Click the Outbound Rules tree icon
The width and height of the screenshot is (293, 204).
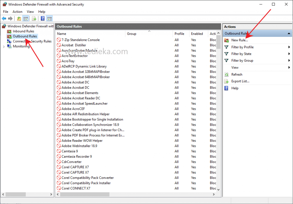[9, 36]
